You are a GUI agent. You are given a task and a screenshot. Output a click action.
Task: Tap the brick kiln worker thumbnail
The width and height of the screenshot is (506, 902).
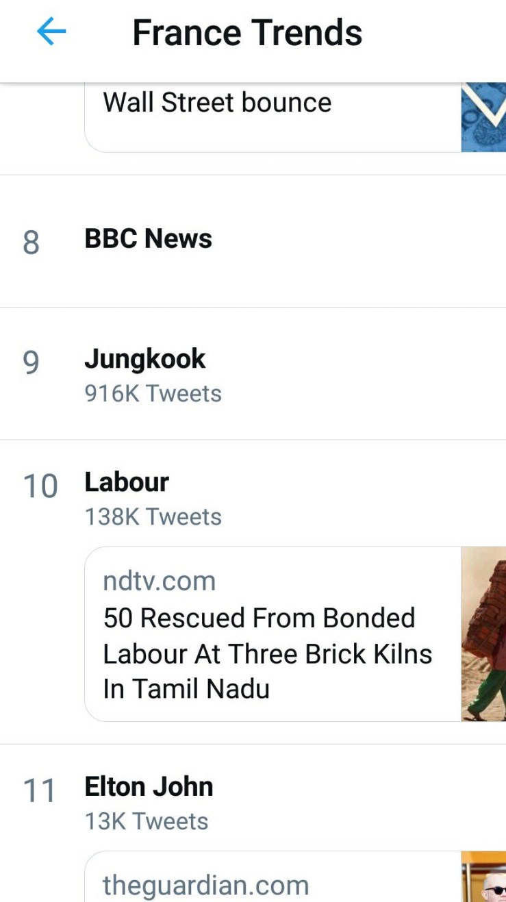click(483, 634)
